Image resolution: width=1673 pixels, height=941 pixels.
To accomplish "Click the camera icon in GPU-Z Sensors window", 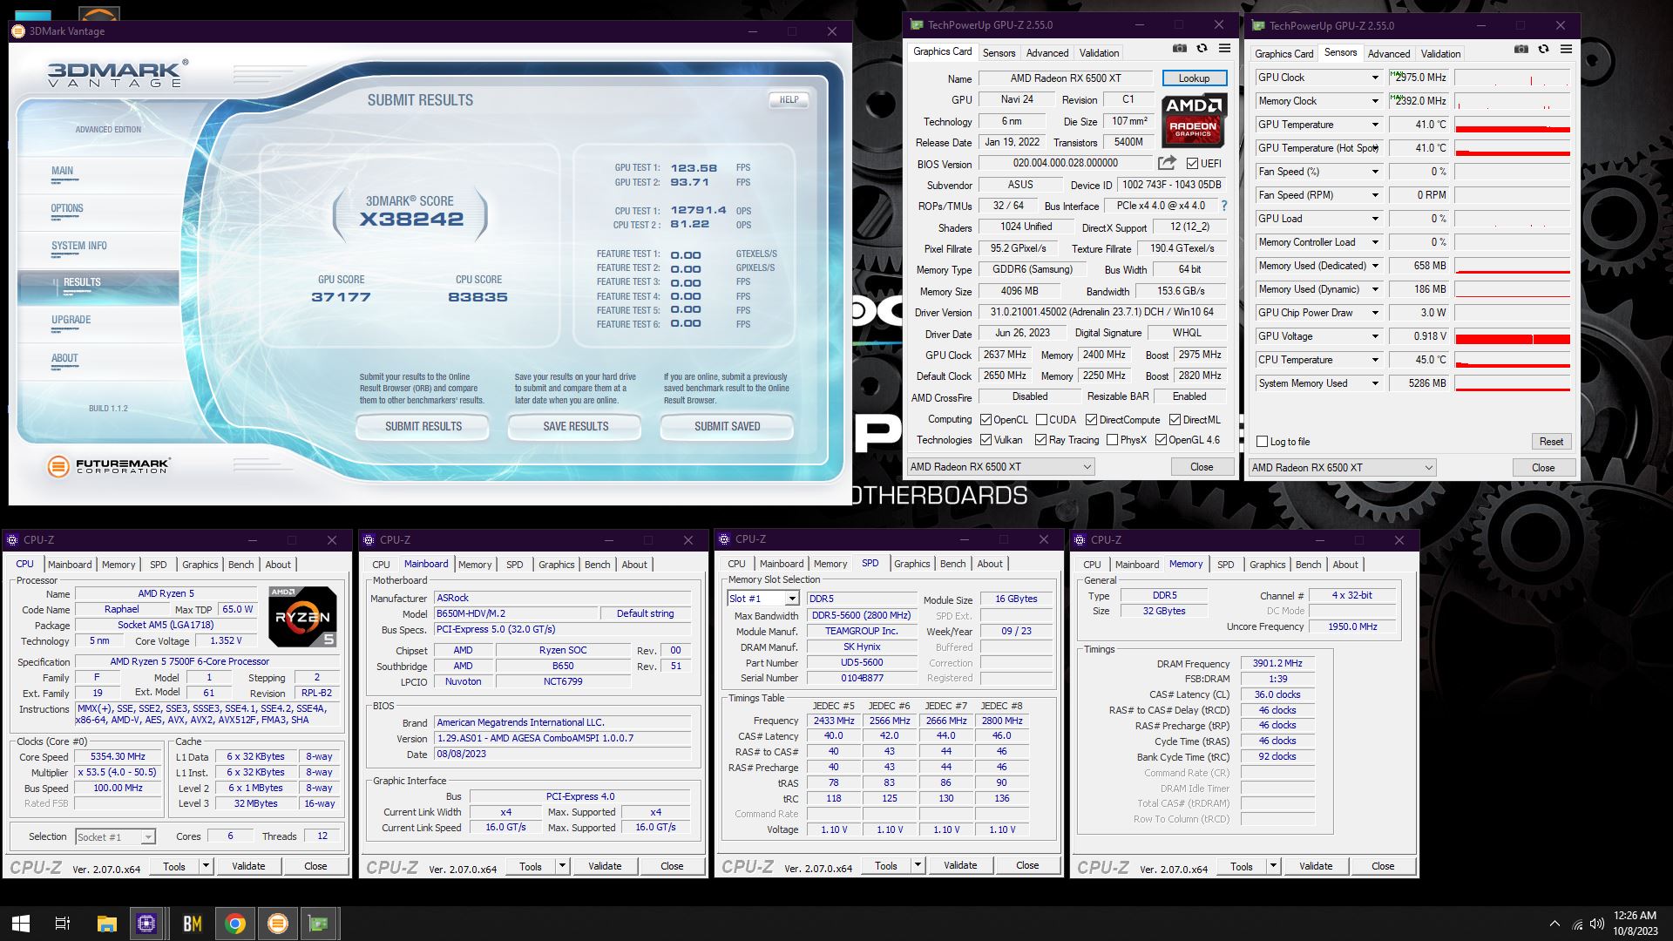I will (x=1521, y=50).
